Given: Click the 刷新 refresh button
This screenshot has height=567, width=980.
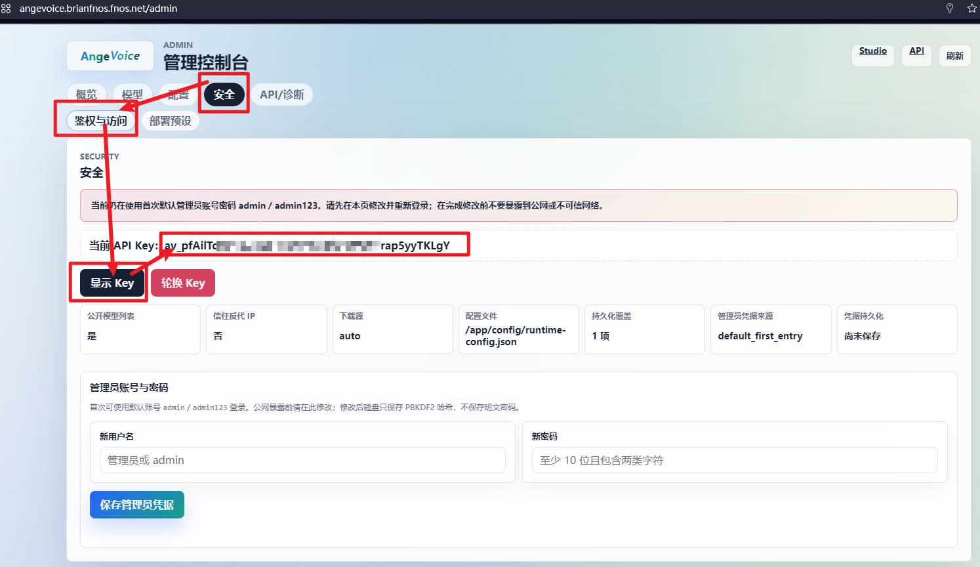Looking at the screenshot, I should pos(954,56).
